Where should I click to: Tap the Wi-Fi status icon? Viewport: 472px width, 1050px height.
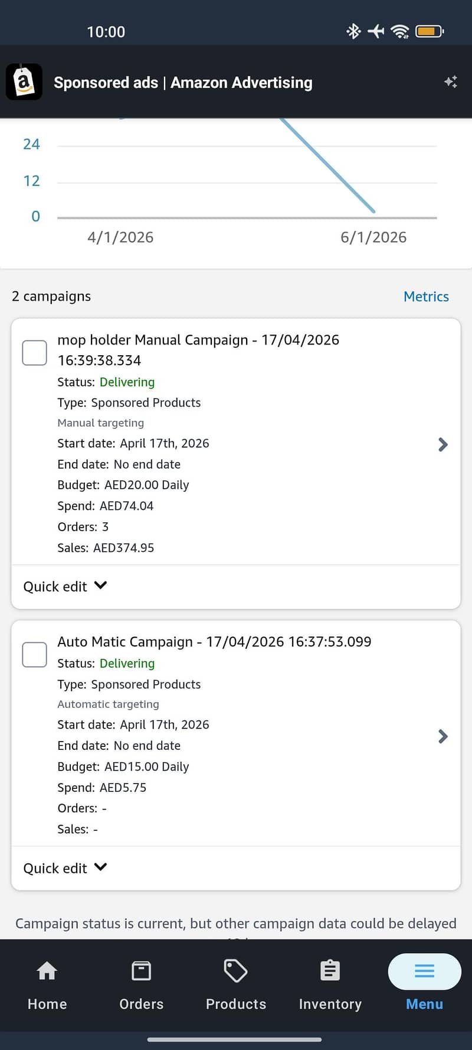[401, 31]
